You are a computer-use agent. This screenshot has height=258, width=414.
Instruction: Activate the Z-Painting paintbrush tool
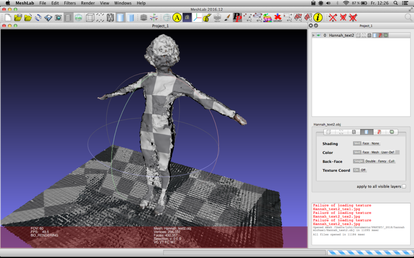tap(227, 17)
